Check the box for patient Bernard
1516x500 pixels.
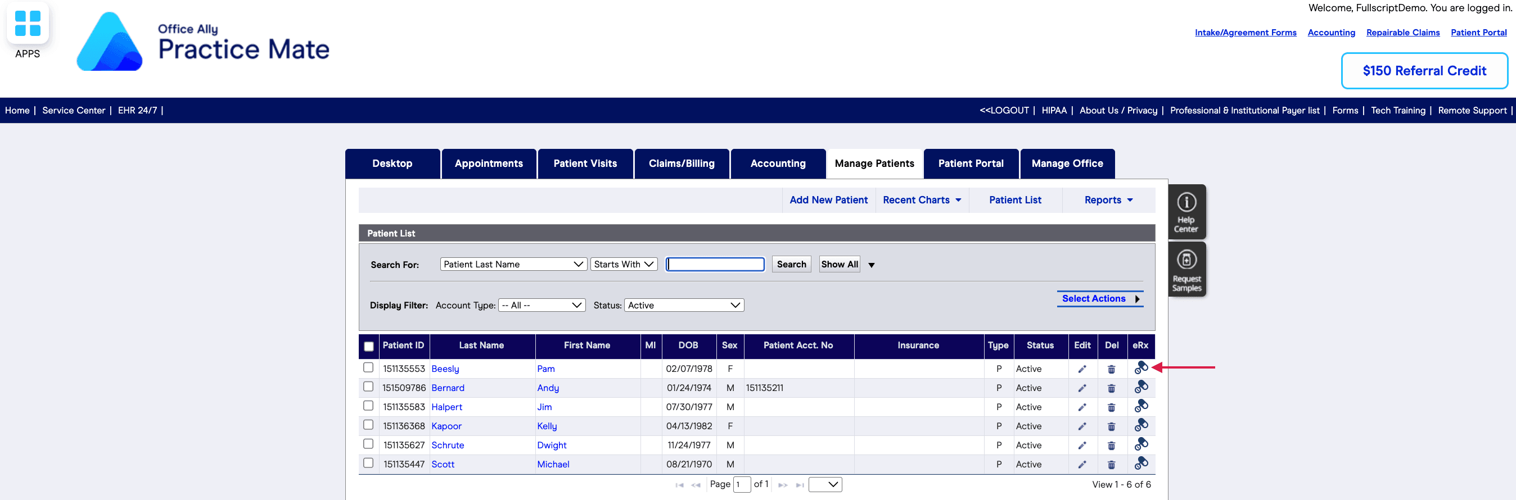(368, 387)
